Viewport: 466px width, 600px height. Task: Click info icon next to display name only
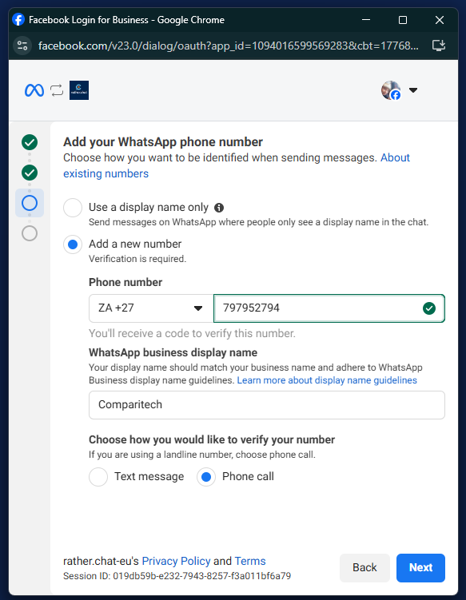coord(219,208)
